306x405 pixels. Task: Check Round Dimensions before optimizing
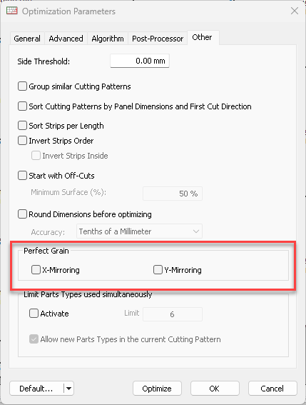(22, 214)
